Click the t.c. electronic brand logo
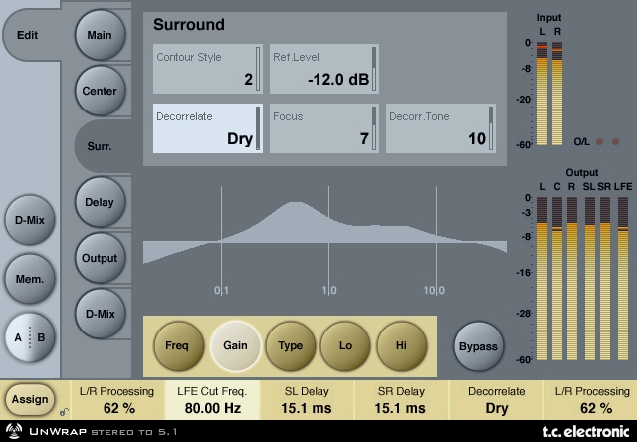Viewport: 637px width, 442px height. [x=586, y=431]
